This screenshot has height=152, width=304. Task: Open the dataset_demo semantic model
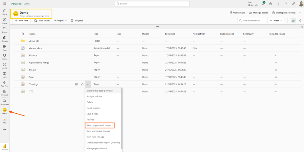pos(36,48)
